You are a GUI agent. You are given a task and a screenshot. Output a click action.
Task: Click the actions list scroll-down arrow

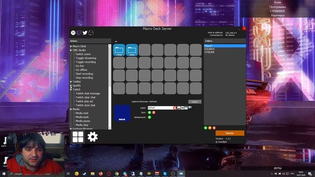tap(110, 128)
